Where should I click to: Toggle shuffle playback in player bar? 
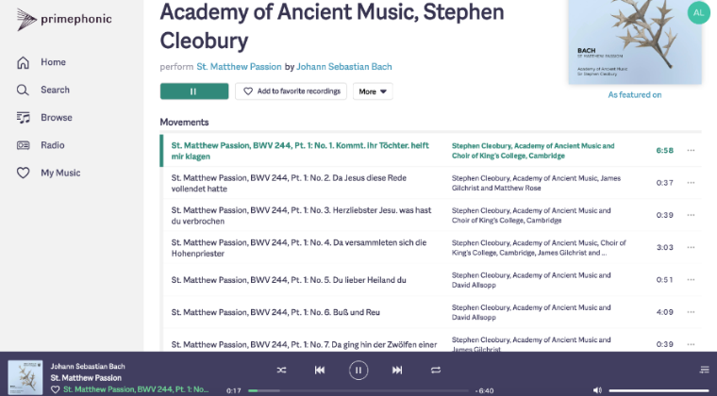click(x=281, y=370)
